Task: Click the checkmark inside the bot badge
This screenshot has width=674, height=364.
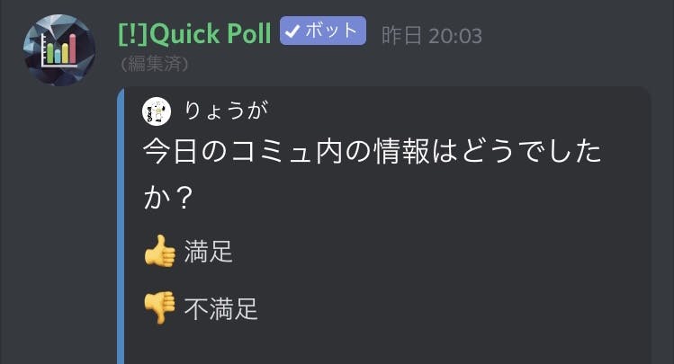Action: (x=292, y=31)
